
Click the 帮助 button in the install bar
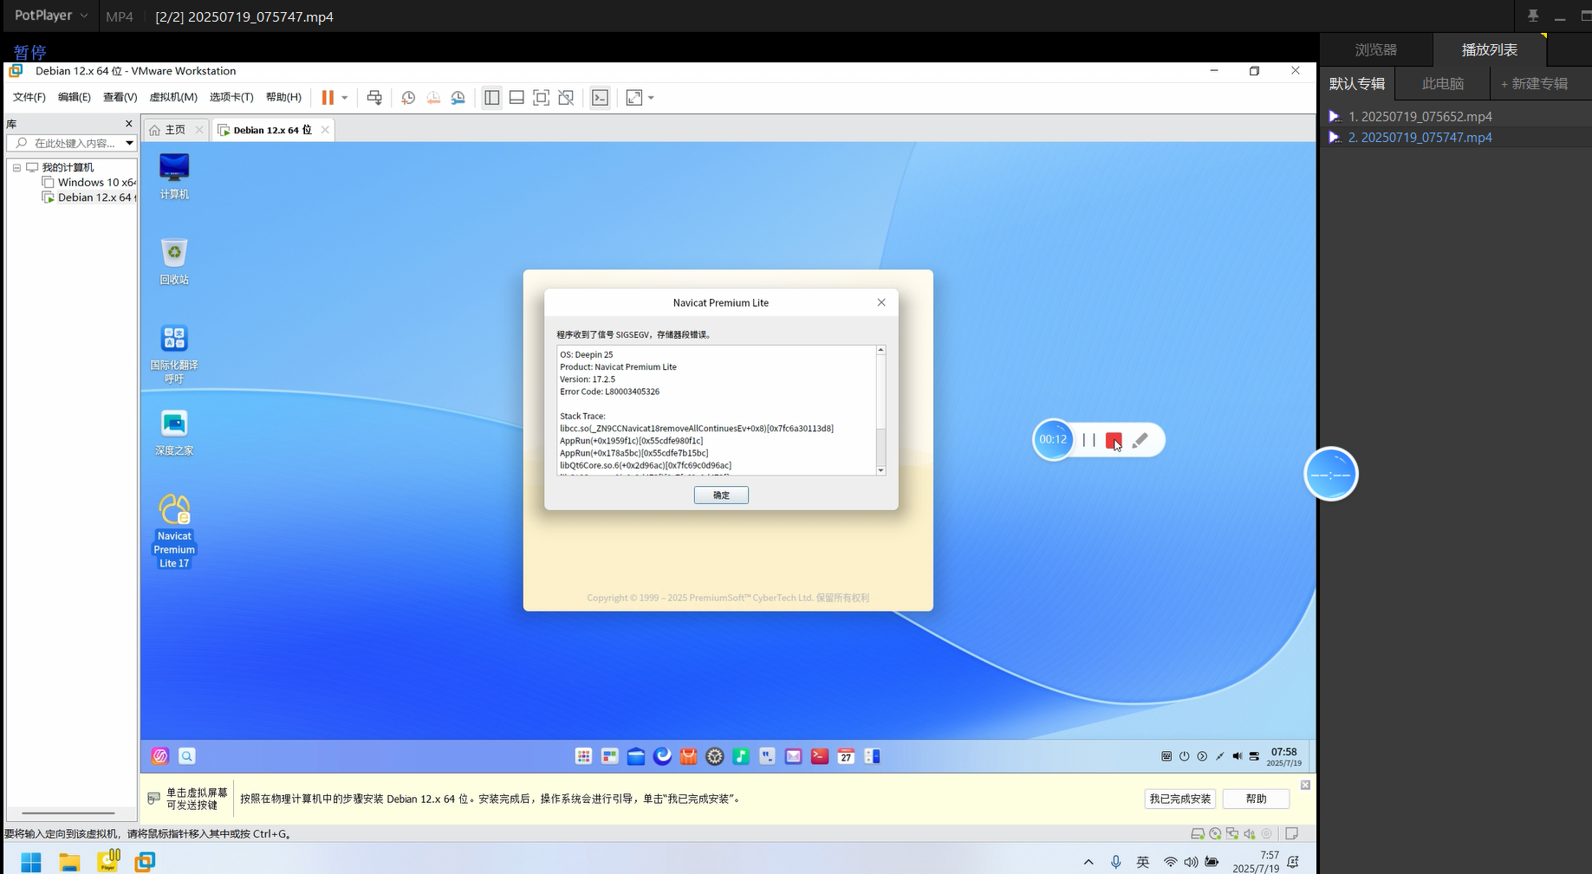coord(1256,799)
